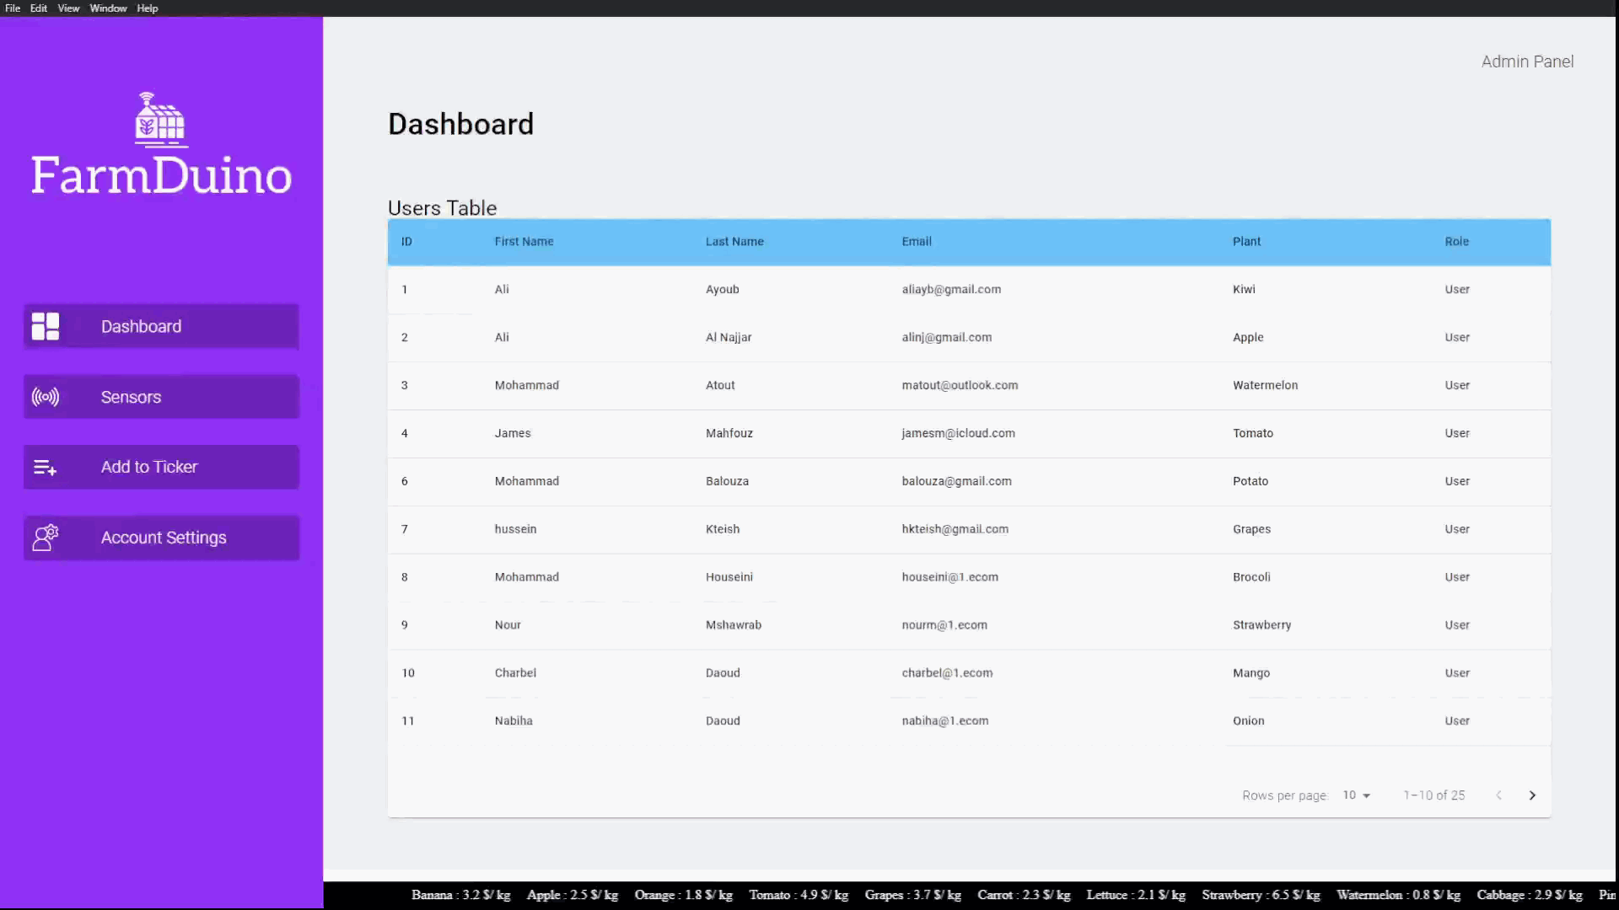Click the wireless signal Sensors icon
1619x910 pixels.
(x=46, y=395)
